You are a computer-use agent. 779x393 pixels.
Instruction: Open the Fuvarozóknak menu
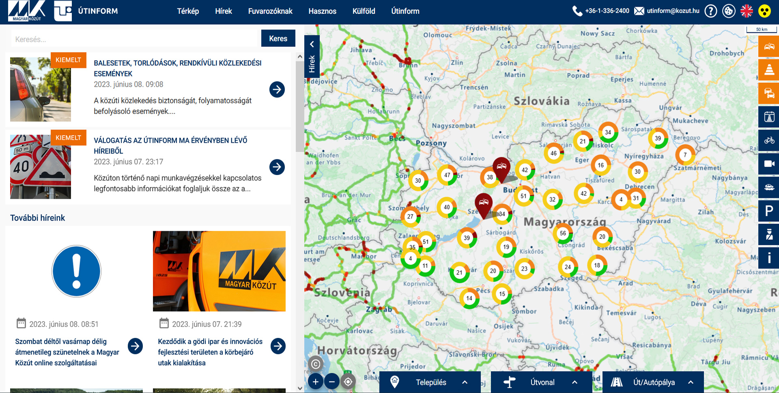pos(270,11)
